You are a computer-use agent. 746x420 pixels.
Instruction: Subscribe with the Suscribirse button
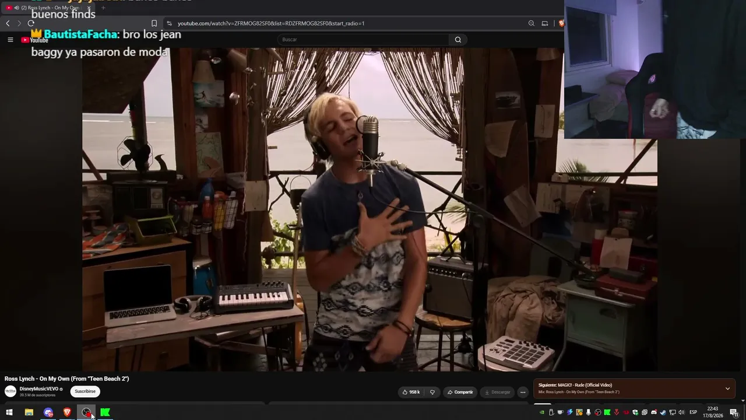tap(85, 392)
